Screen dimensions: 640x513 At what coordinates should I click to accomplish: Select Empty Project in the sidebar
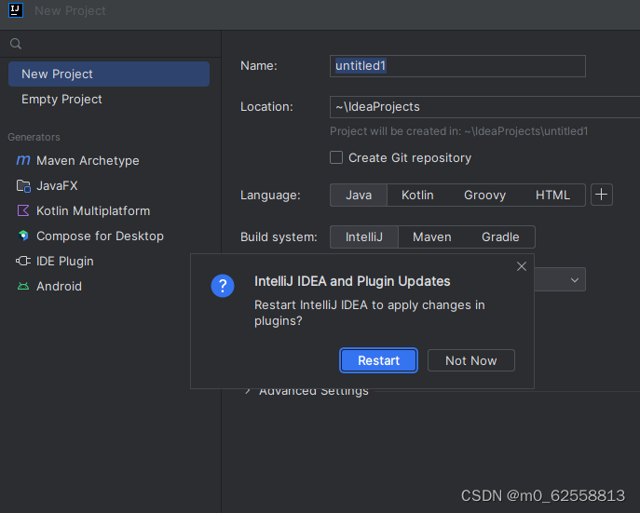pyautogui.click(x=61, y=99)
